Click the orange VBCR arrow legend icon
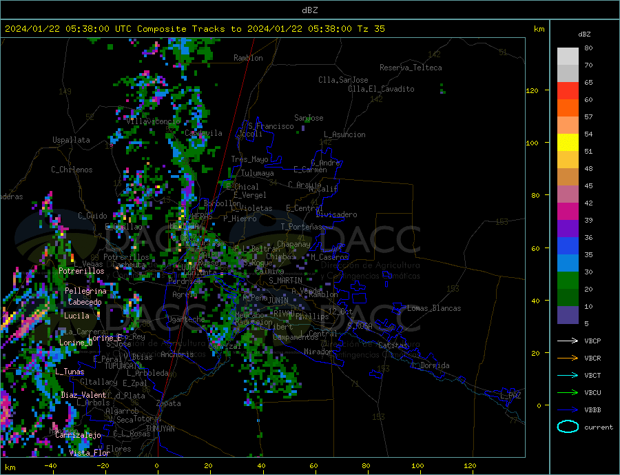The width and height of the screenshot is (620, 475). pos(568,358)
